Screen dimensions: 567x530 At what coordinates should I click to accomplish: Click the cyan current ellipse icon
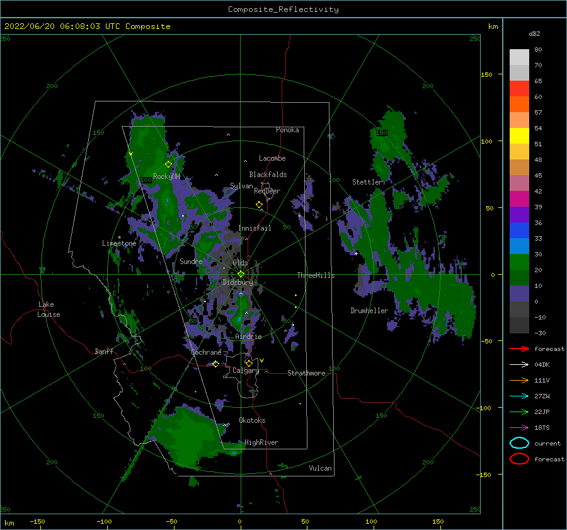point(519,443)
